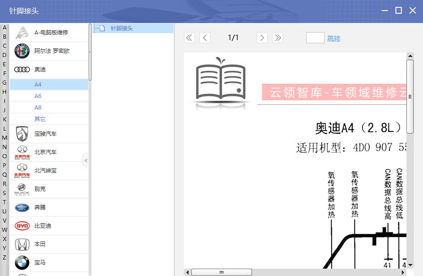Go to last page of document
This screenshot has width=423, height=276.
[278, 38]
